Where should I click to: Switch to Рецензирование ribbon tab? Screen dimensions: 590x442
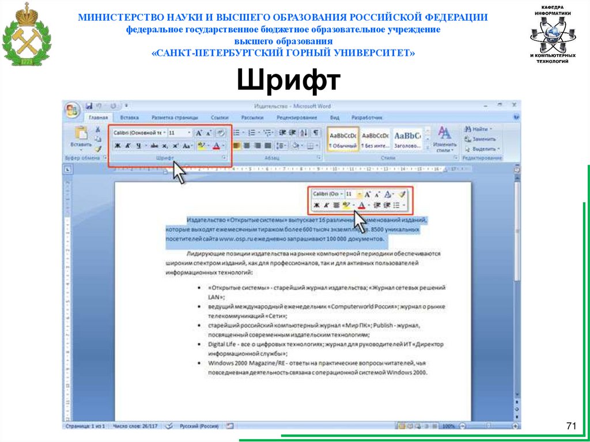(297, 118)
